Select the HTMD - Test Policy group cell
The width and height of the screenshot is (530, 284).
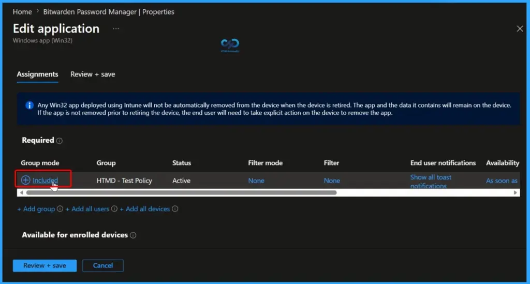(x=124, y=181)
